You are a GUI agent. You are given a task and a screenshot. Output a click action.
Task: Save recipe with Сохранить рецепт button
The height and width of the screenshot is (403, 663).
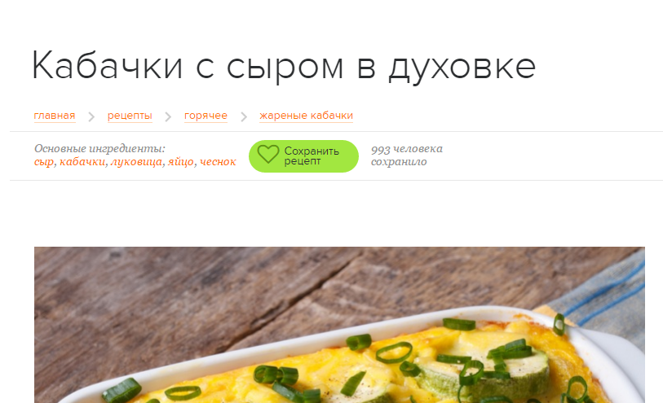point(303,156)
